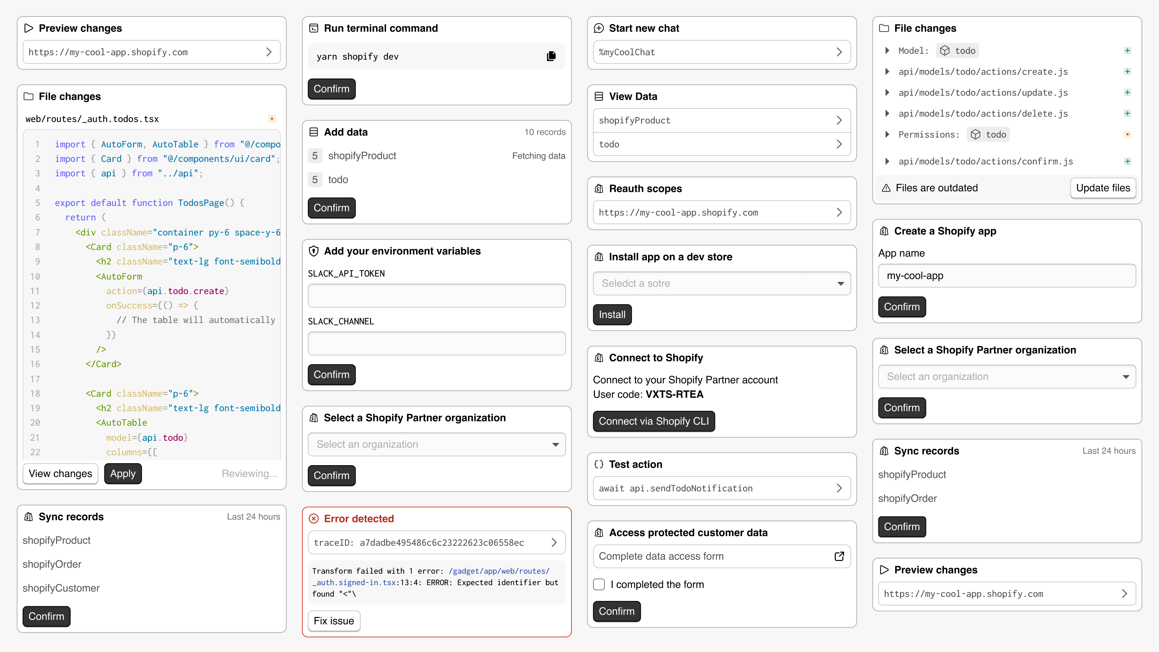Open shopifyProduct in View Data

coord(722,120)
